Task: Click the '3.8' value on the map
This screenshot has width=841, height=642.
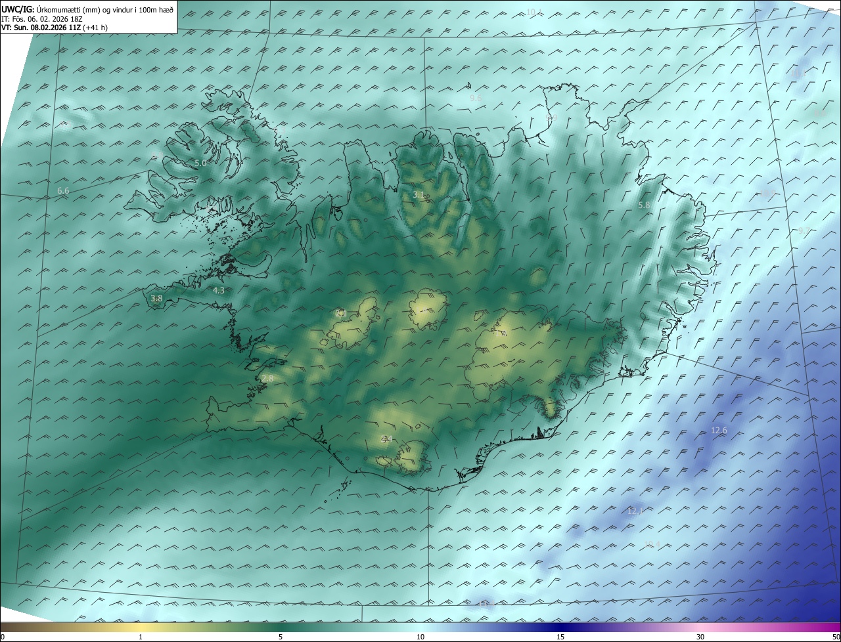Action: tap(156, 298)
